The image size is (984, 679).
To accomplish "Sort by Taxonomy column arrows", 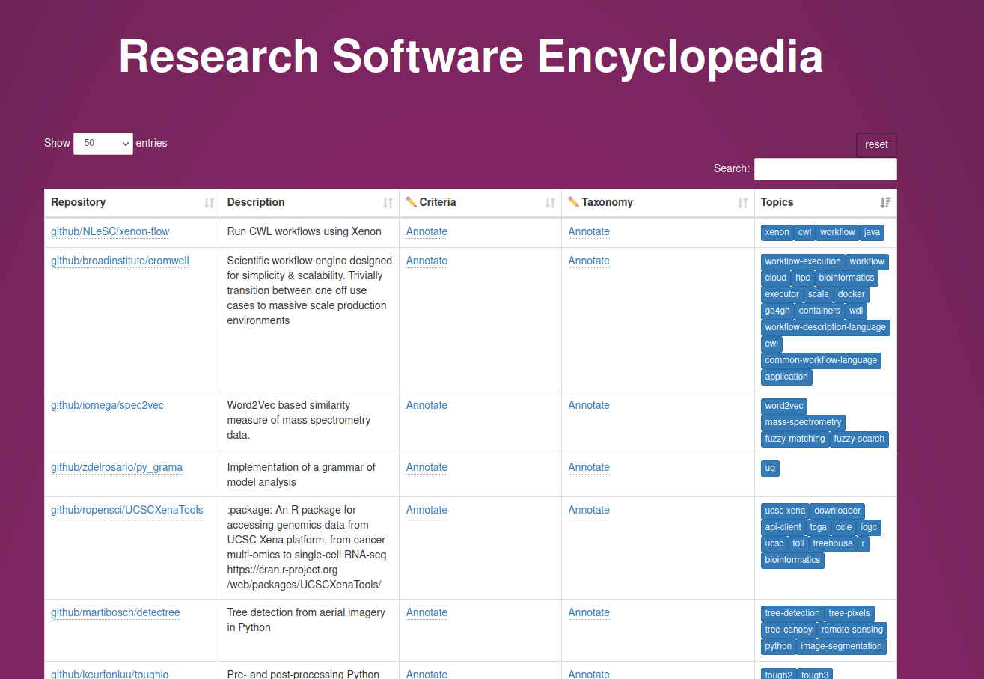I will 742,203.
